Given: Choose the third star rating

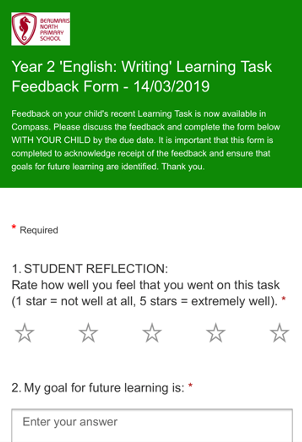Looking at the screenshot, I should pos(152,333).
